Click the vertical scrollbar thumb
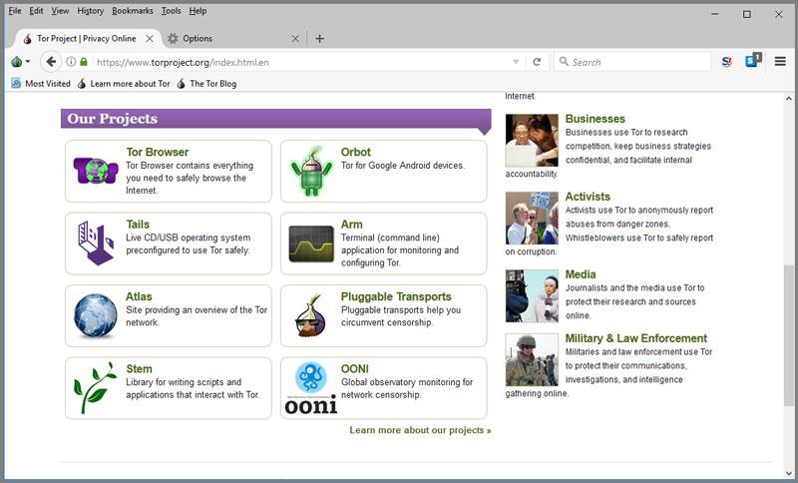The image size is (798, 483). click(x=788, y=336)
